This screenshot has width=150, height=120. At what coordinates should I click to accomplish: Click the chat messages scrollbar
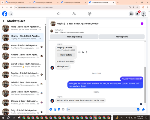click(x=145, y=85)
